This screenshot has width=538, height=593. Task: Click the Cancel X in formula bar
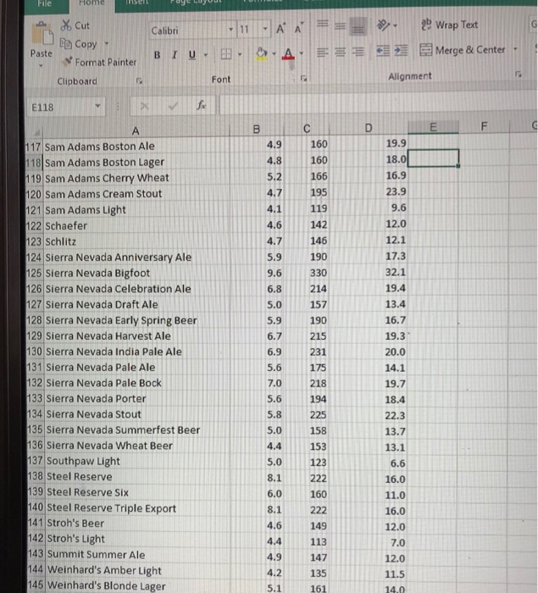144,106
